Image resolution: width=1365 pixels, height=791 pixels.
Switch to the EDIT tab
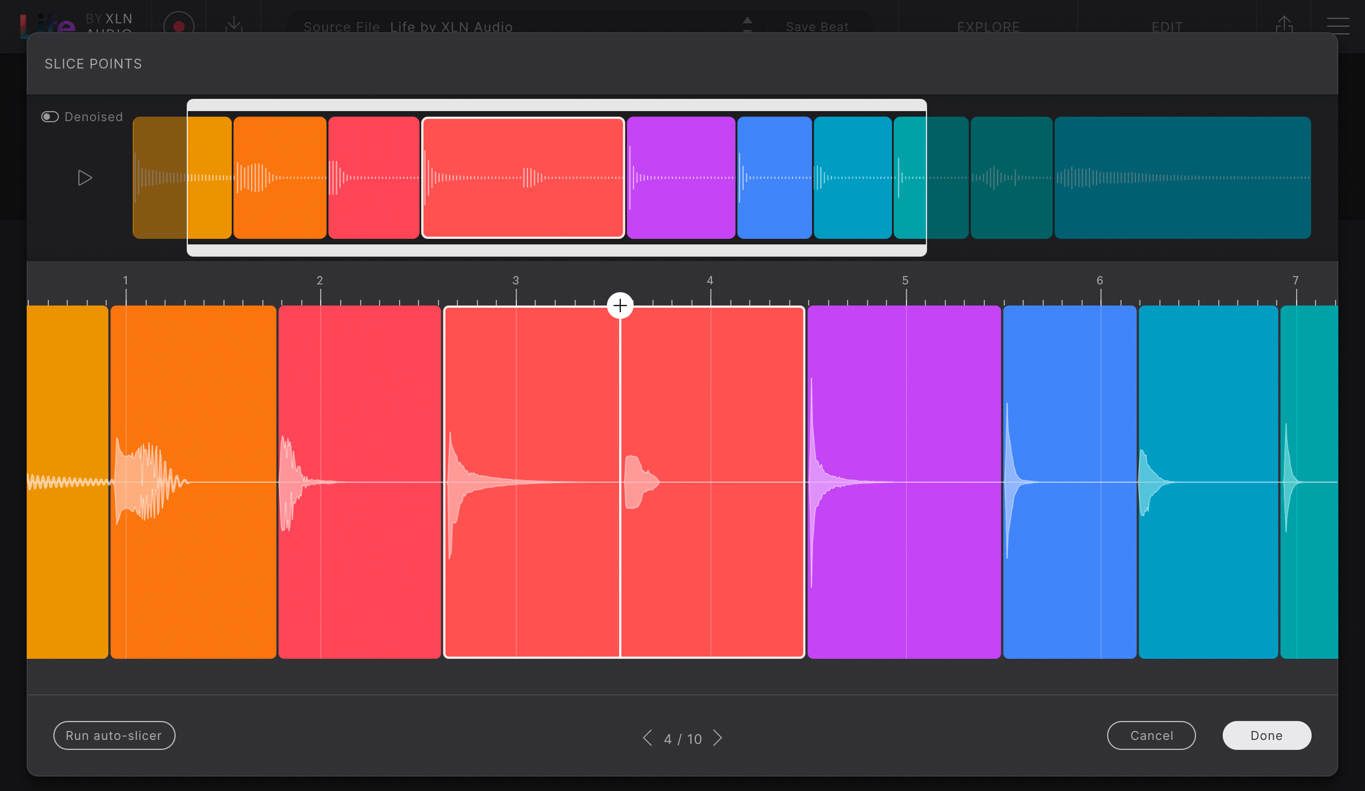point(1167,27)
